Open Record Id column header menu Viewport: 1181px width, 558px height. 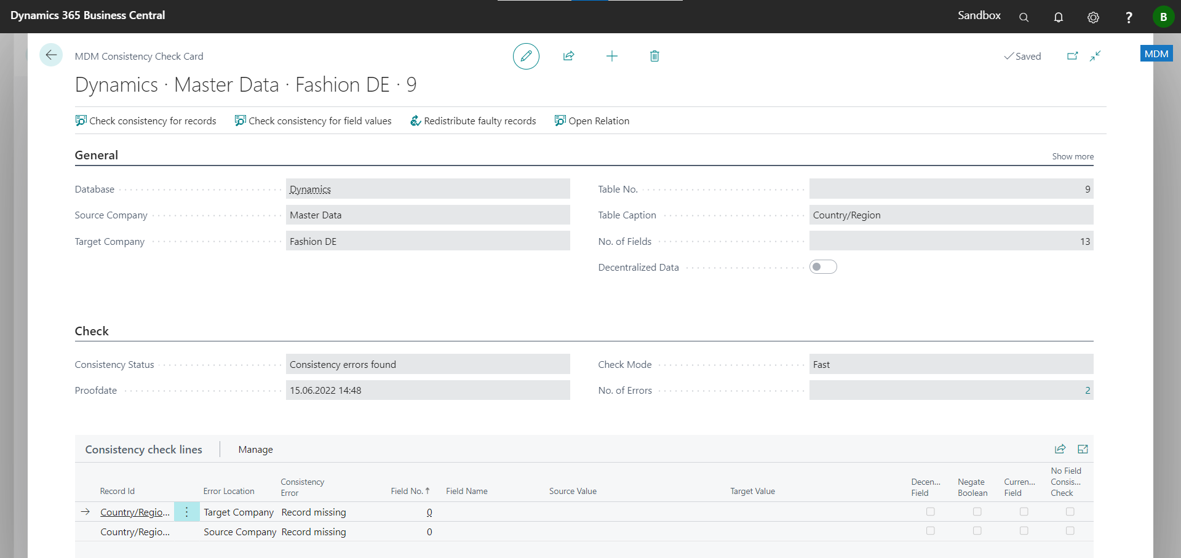point(117,491)
